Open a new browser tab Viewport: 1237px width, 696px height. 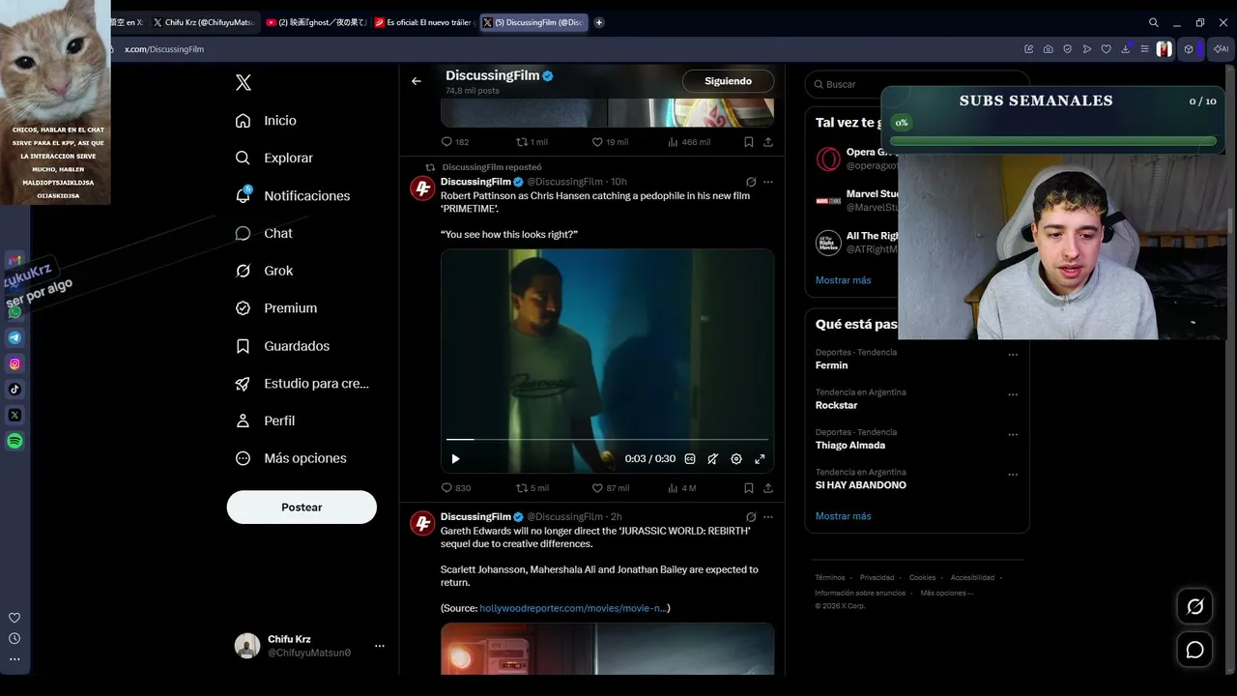coord(599,22)
